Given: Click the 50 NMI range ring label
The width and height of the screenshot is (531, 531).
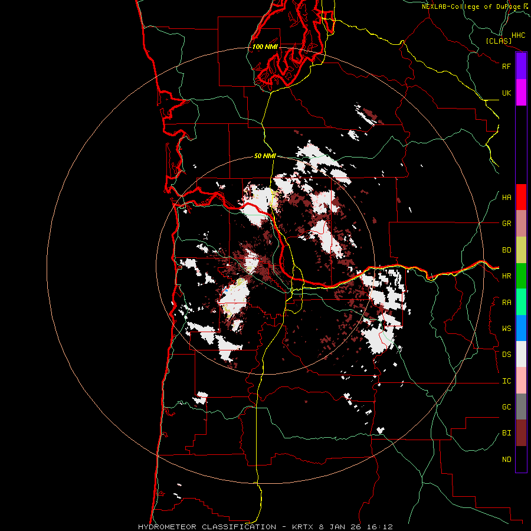Looking at the screenshot, I should (x=265, y=156).
